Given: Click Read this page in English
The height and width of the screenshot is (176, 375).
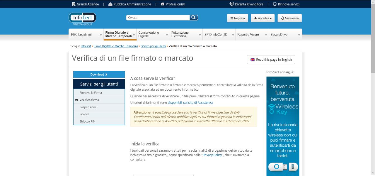Looking at the screenshot, I should point(271,60).
